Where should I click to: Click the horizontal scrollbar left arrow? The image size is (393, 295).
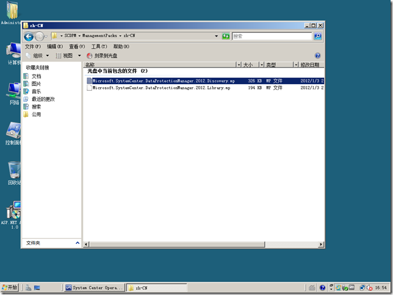pyautogui.click(x=86, y=244)
